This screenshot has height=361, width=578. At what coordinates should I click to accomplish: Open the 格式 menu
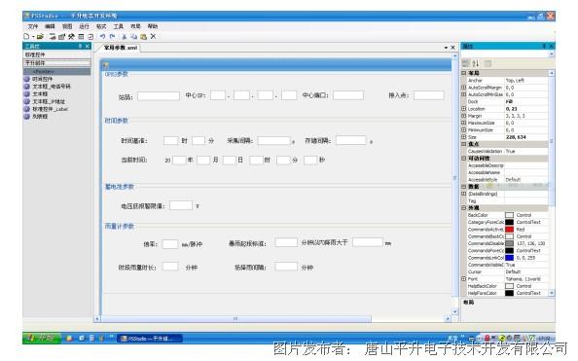point(101,26)
